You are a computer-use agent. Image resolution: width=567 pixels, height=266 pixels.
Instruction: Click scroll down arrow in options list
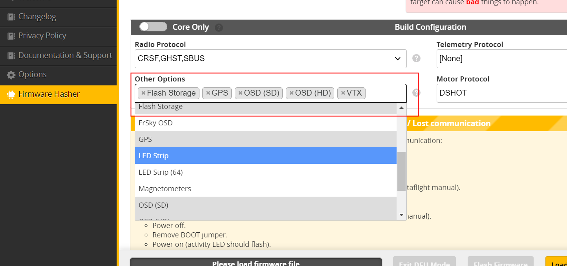coord(401,215)
